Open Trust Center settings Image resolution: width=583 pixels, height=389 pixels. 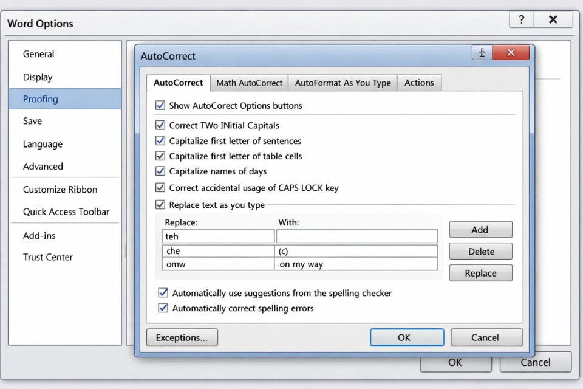click(x=48, y=257)
